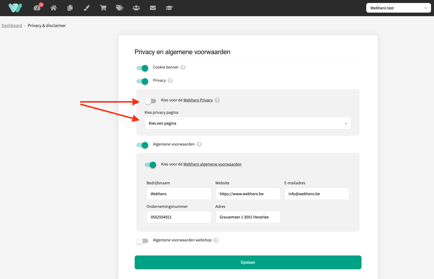Viewport: 434px width, 279px height.
Task: Disable Kies voor de Webhero algemene voorwaarden toggle
Action: coord(150,165)
